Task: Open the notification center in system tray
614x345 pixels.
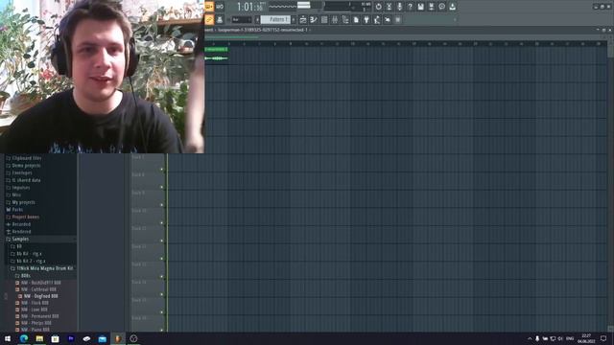Action: click(603, 338)
